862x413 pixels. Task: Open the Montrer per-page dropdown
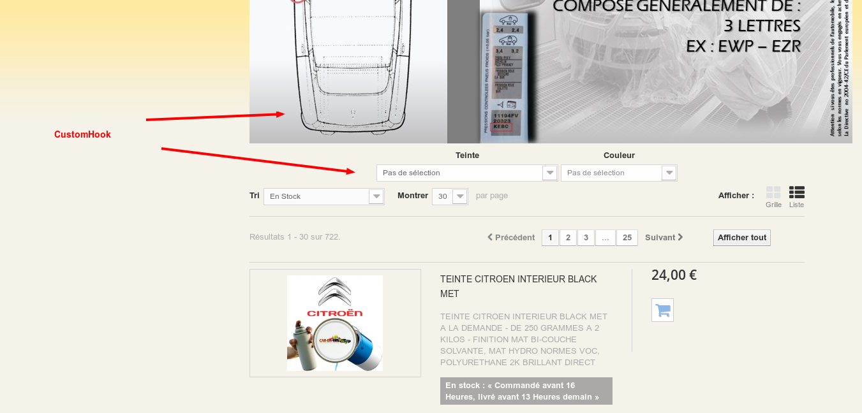coord(450,196)
